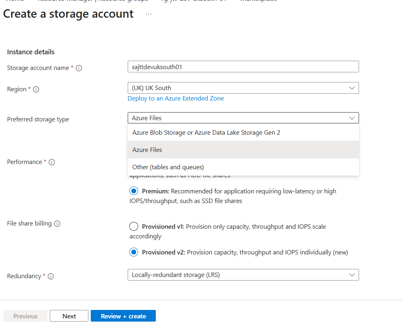Screen dimensions: 402x326
Task: Select Provisioned v2 billing option
Action: [134, 252]
